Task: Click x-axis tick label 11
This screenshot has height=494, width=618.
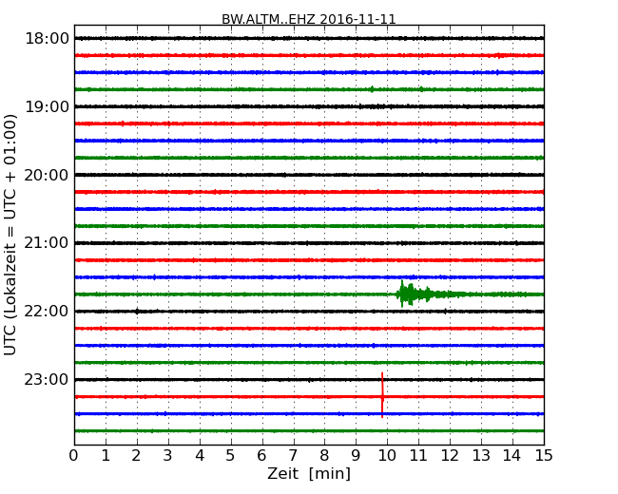Action: tap(418, 456)
